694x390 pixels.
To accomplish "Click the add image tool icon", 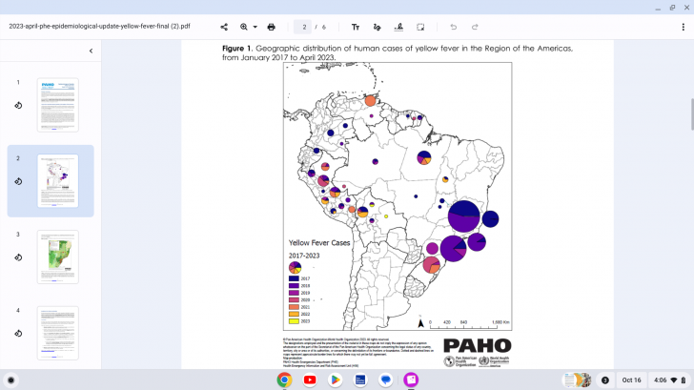I will tap(420, 27).
